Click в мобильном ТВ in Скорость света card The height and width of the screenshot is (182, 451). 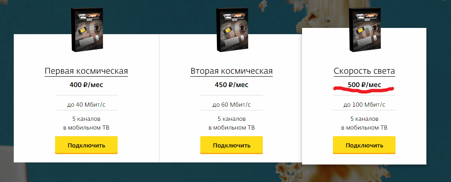coord(364,127)
